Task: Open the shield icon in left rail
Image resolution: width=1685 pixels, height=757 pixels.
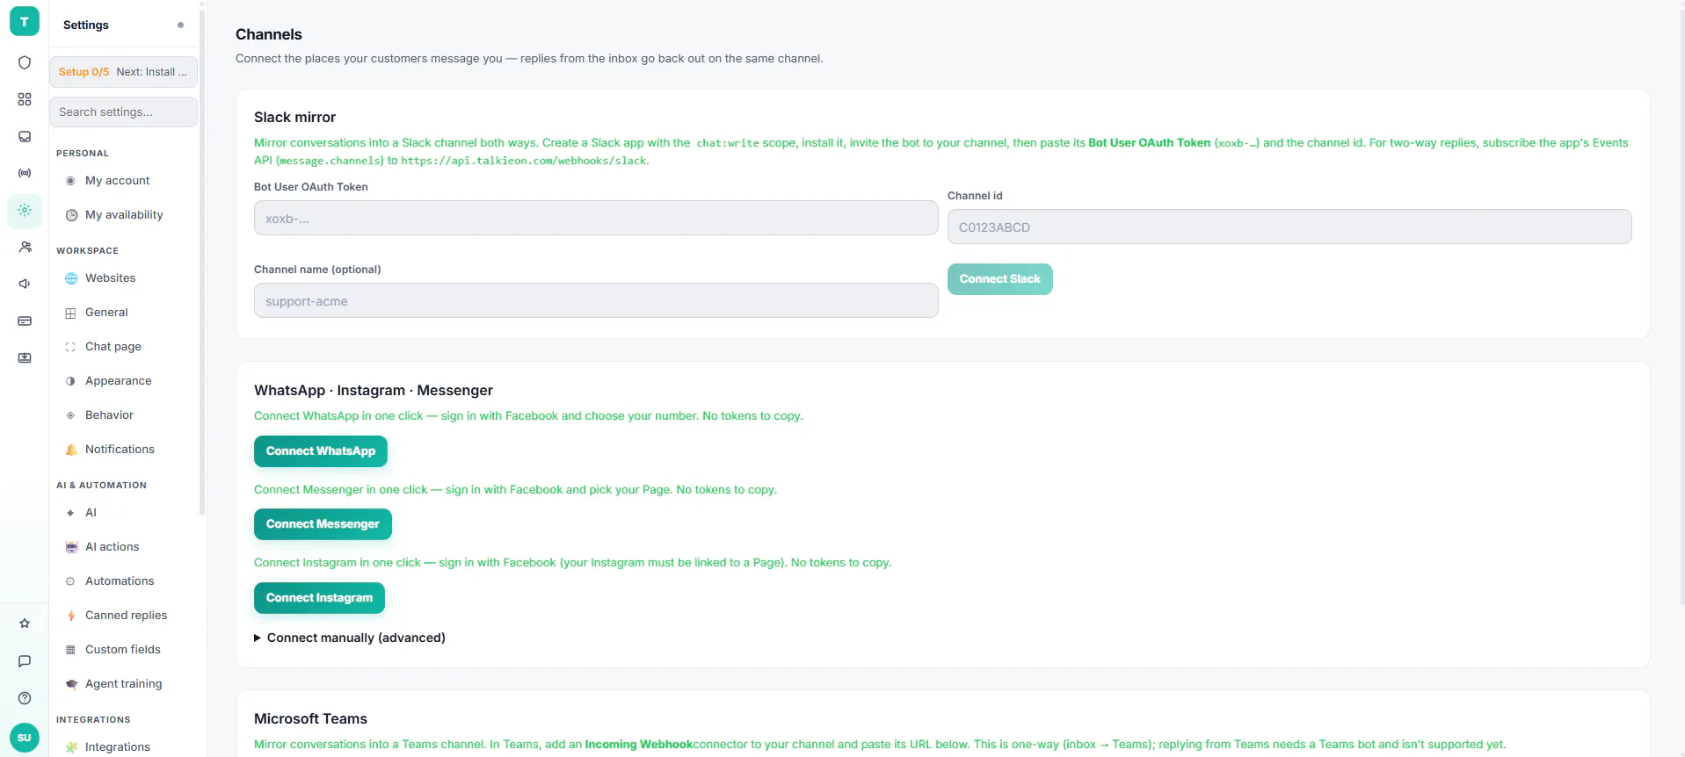Action: pyautogui.click(x=25, y=62)
